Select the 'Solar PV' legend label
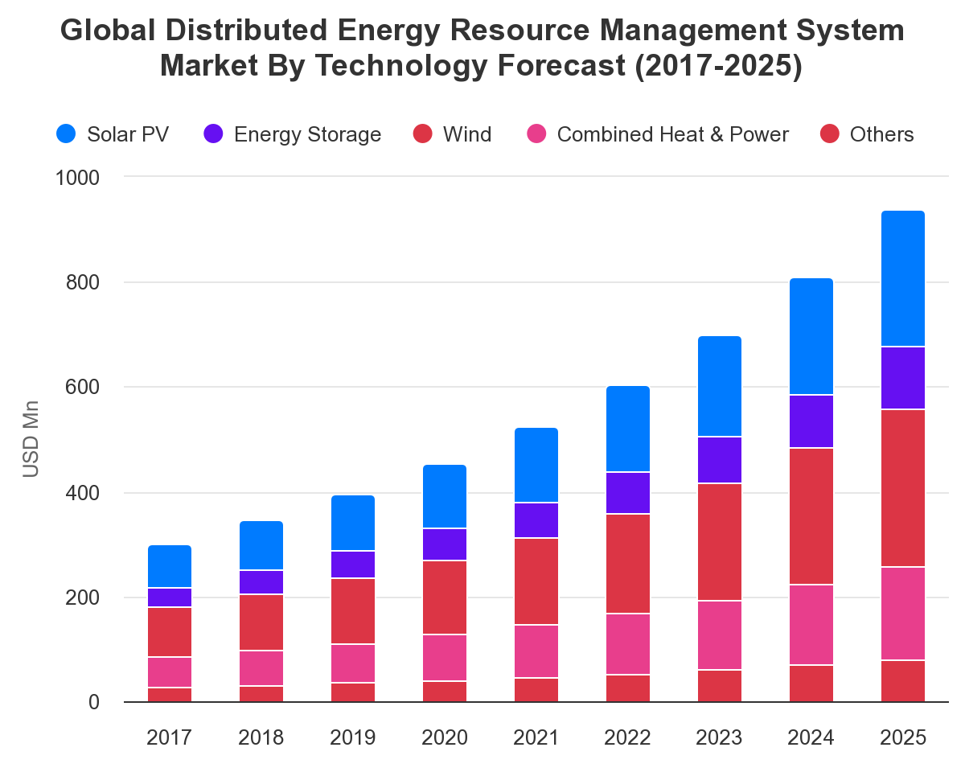Viewport: 965px width, 772px height. [x=129, y=134]
